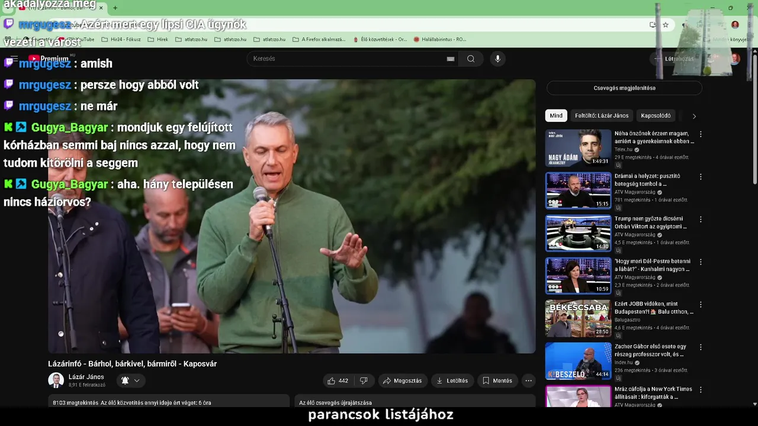758x426 pixels.
Task: Click the 'Megosztás' share button
Action: coord(403,380)
